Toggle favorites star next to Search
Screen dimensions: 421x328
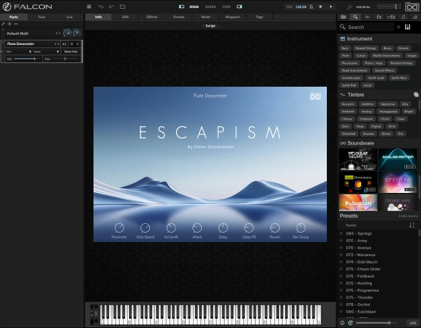coord(398,27)
